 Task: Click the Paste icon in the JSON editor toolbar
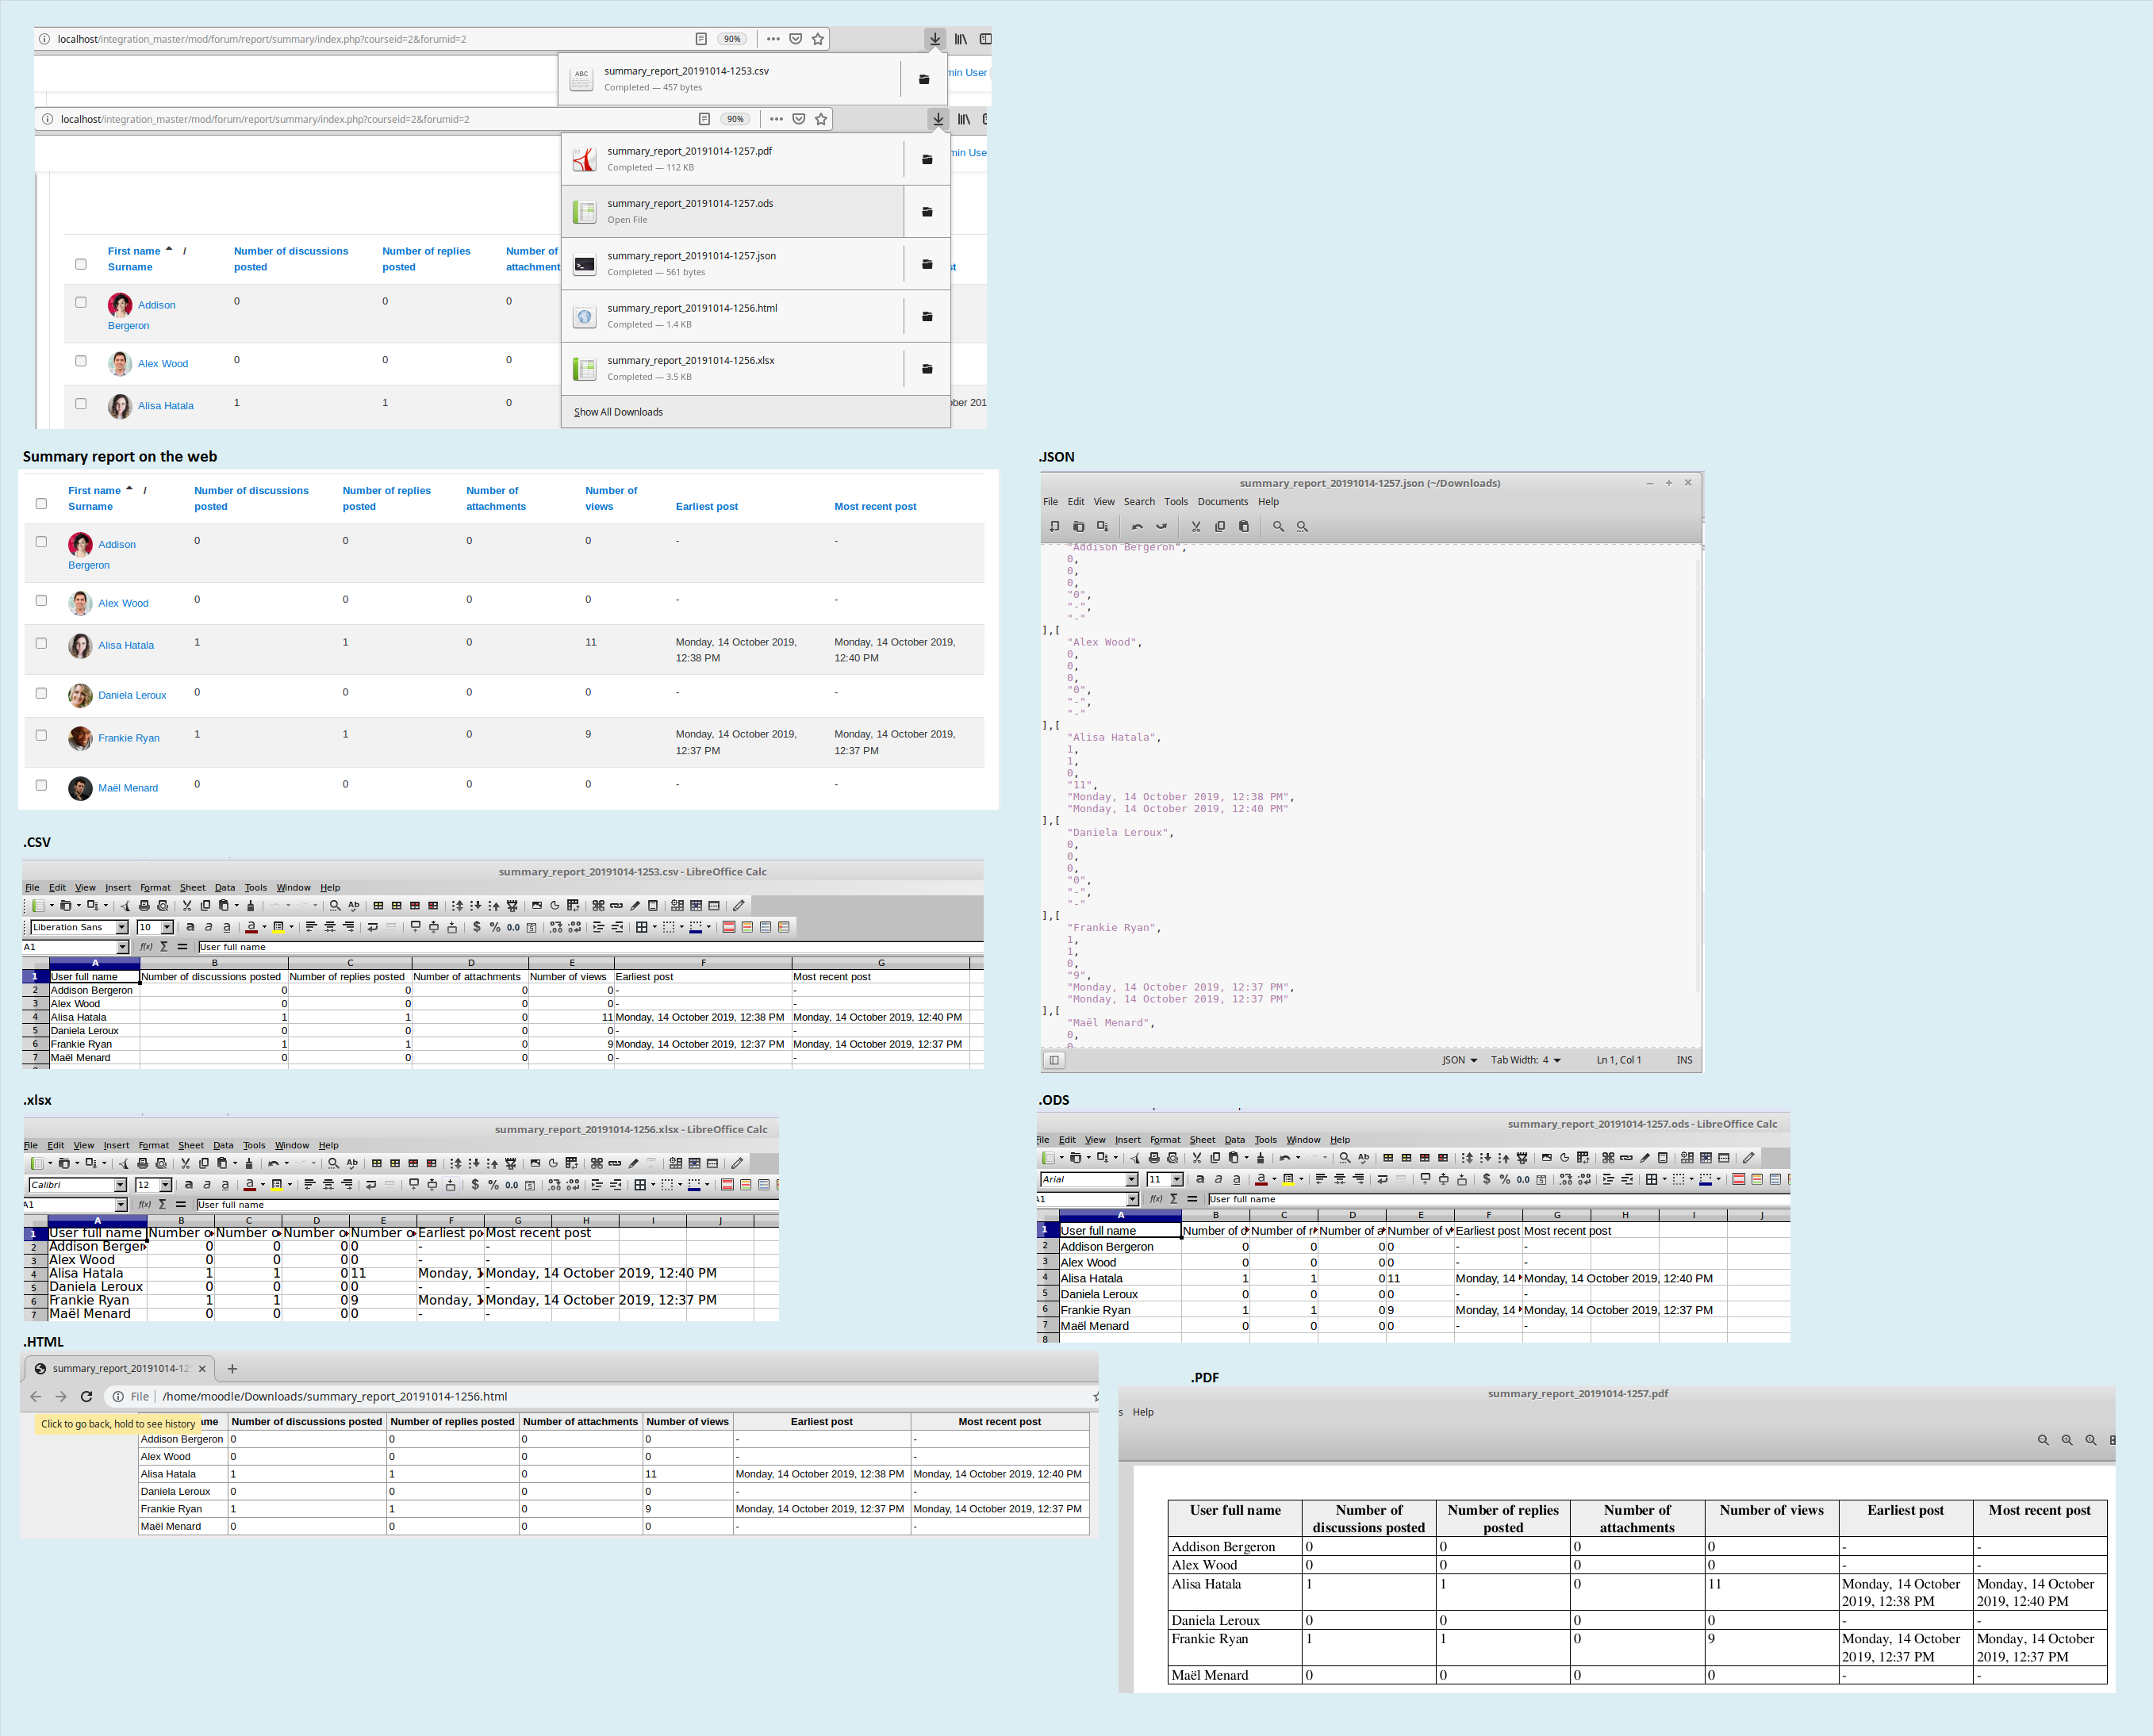click(x=1244, y=526)
